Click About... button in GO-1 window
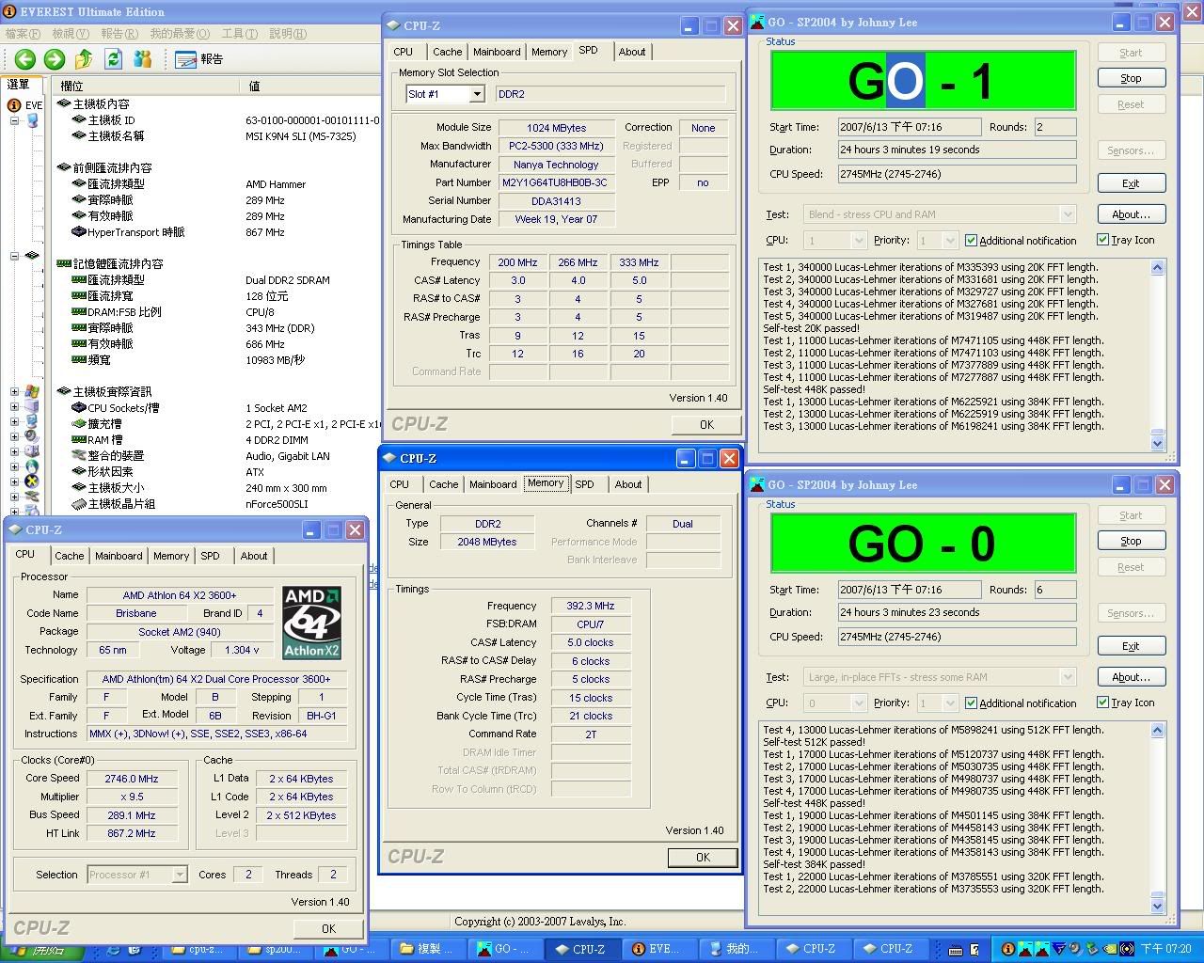Image resolution: width=1204 pixels, height=963 pixels. 1131,214
